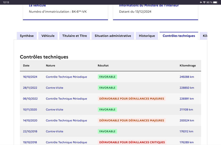
Task: Tap the Wi-Fi status icon
Action: [204, 2]
